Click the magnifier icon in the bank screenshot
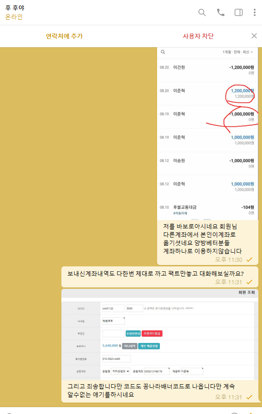 point(163,52)
